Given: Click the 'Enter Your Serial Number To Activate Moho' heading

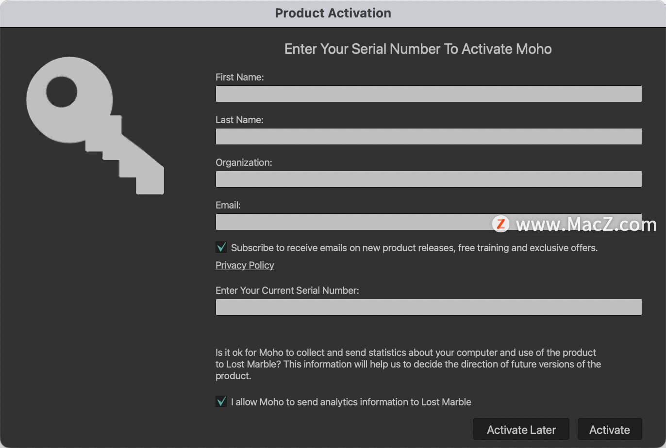Looking at the screenshot, I should tap(418, 49).
